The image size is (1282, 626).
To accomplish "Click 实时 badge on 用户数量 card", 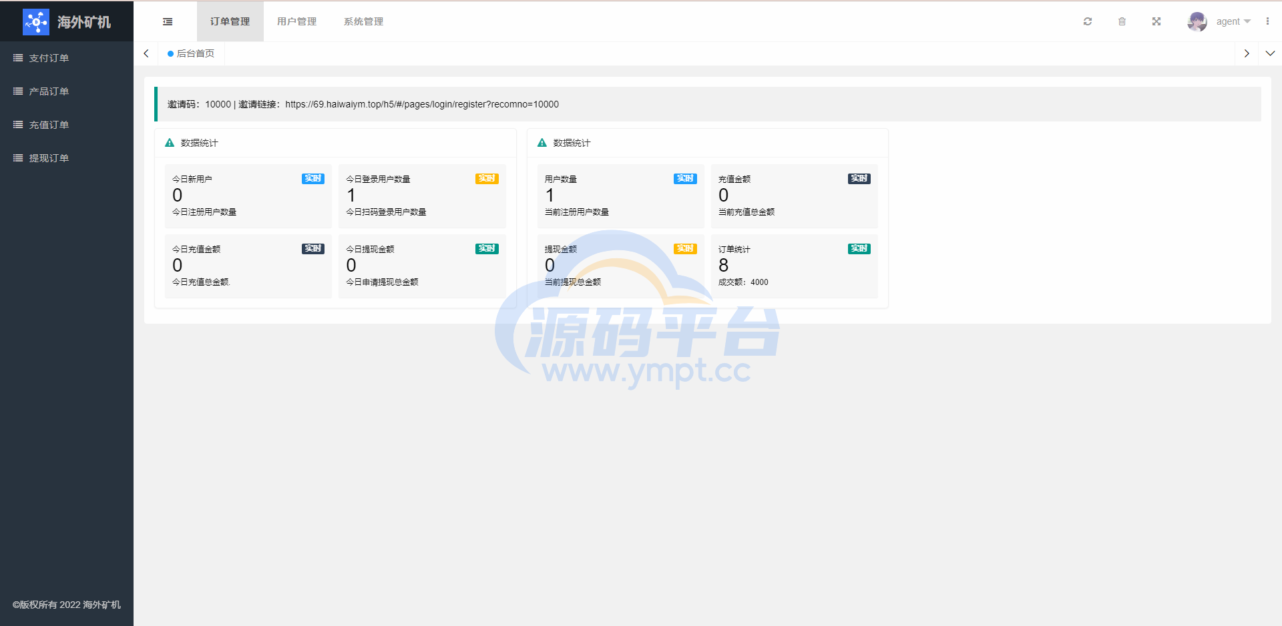I will click(685, 179).
